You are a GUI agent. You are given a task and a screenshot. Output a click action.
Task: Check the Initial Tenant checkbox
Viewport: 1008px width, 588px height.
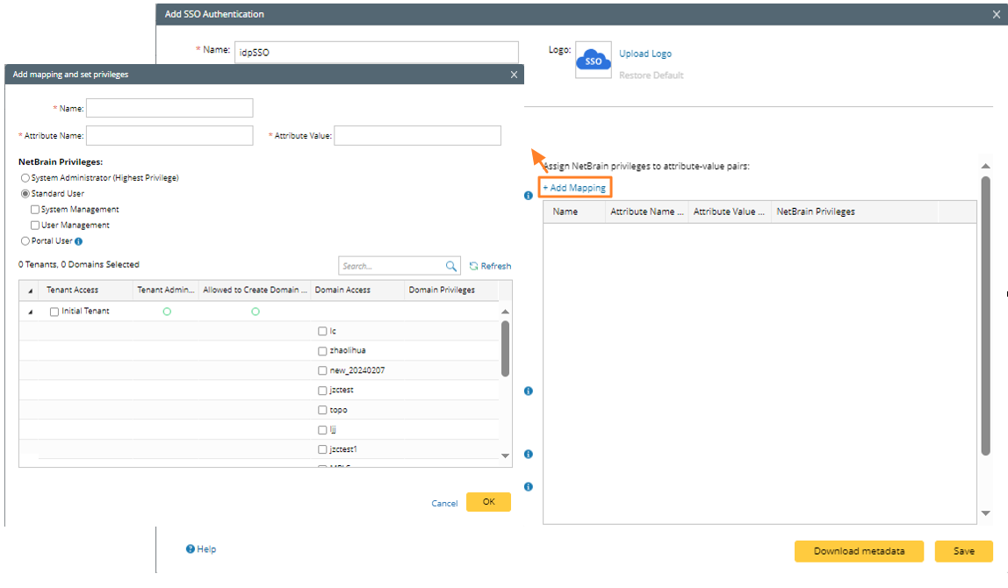click(54, 312)
